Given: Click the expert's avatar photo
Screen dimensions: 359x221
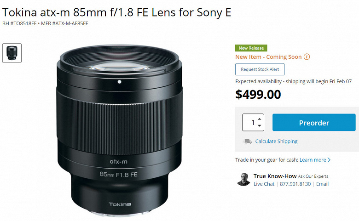Looking at the screenshot, I should pyautogui.click(x=243, y=179).
